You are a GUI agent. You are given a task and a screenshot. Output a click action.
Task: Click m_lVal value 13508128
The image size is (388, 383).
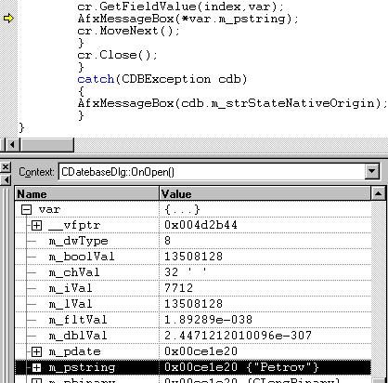(x=193, y=304)
